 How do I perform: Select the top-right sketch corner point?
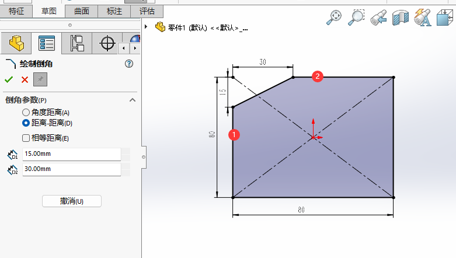click(394, 78)
